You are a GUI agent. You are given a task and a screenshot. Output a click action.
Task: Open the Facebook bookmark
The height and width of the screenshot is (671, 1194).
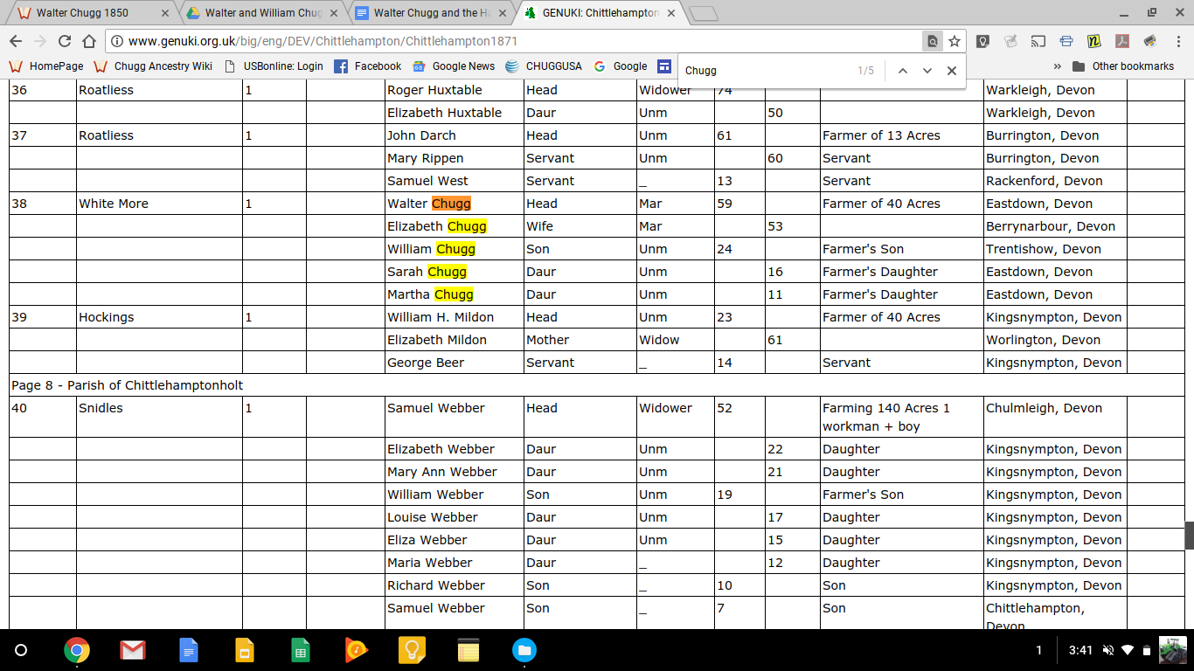tap(367, 66)
